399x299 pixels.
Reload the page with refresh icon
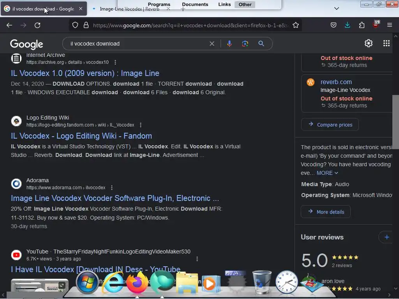click(37, 25)
